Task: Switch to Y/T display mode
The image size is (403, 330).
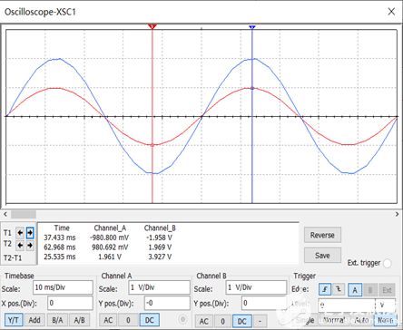Action: coord(14,320)
